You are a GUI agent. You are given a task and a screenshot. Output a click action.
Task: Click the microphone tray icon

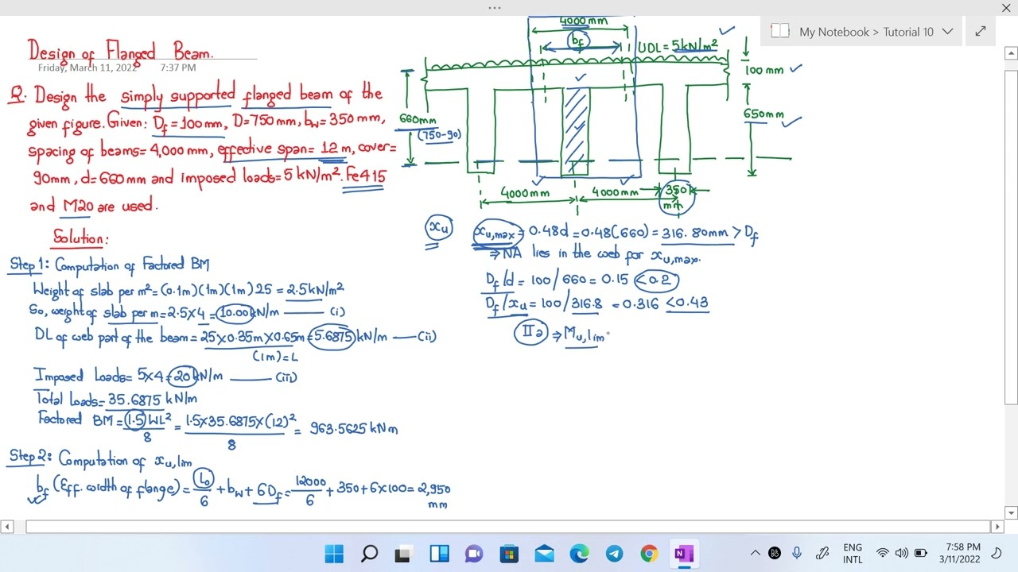coord(797,553)
